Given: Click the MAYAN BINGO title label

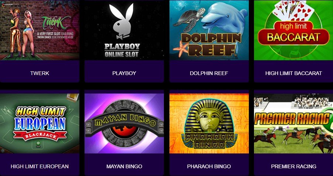Looking at the screenshot, I should 124,166.
